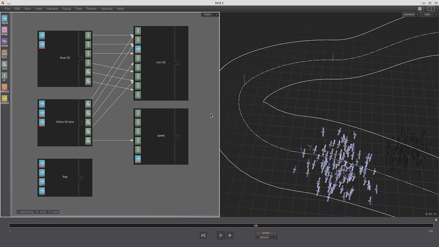Open the Fuzzy menu

[66, 9]
